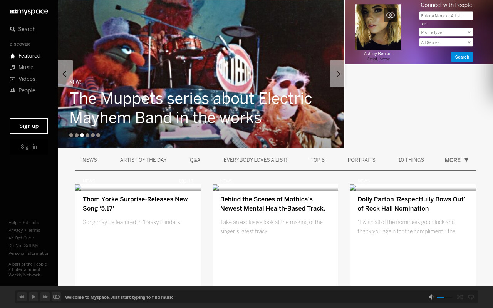Click the player fast-forward button

pos(45,297)
